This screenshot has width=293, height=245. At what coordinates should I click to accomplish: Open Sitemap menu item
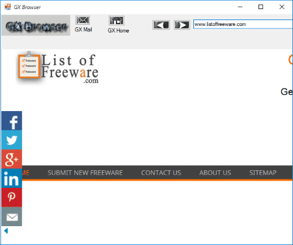(263, 173)
